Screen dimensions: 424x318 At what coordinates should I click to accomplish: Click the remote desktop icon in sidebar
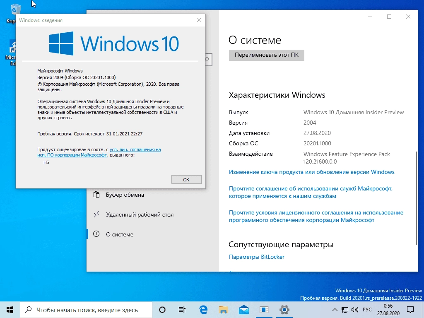96,214
